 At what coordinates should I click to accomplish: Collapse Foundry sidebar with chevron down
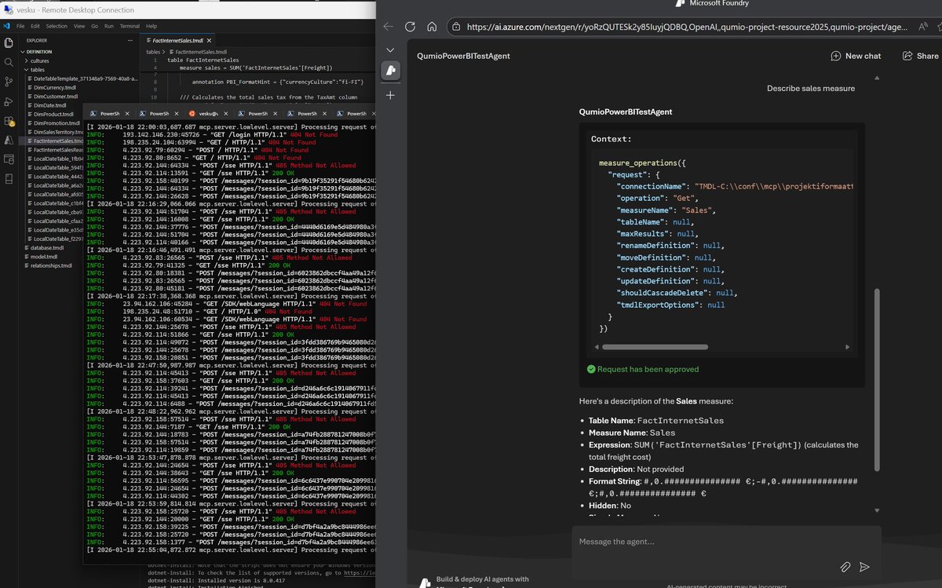(390, 49)
